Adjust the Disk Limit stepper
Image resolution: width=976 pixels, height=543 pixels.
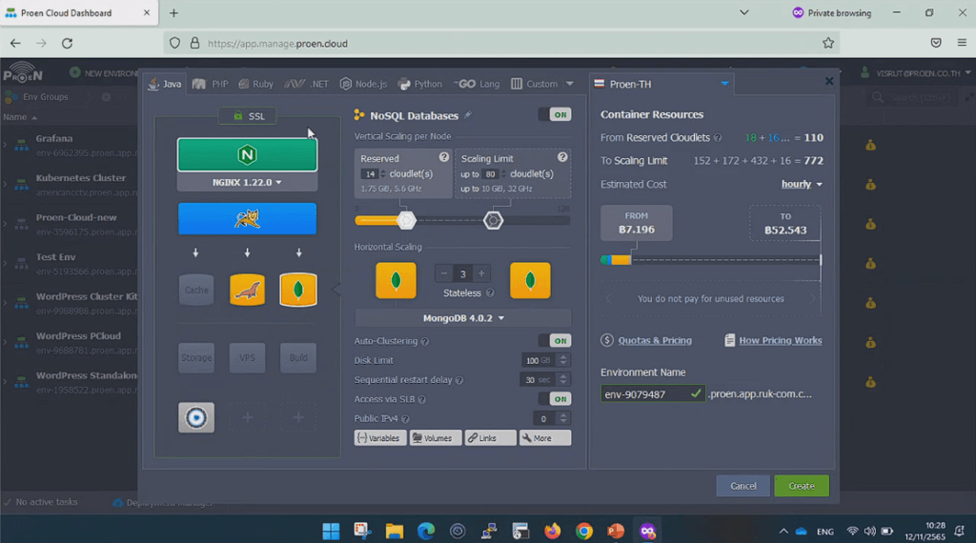coord(563,360)
